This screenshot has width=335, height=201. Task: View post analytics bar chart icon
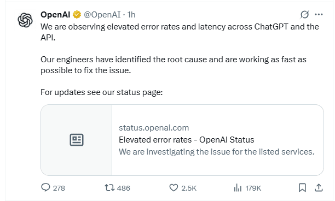click(x=238, y=188)
